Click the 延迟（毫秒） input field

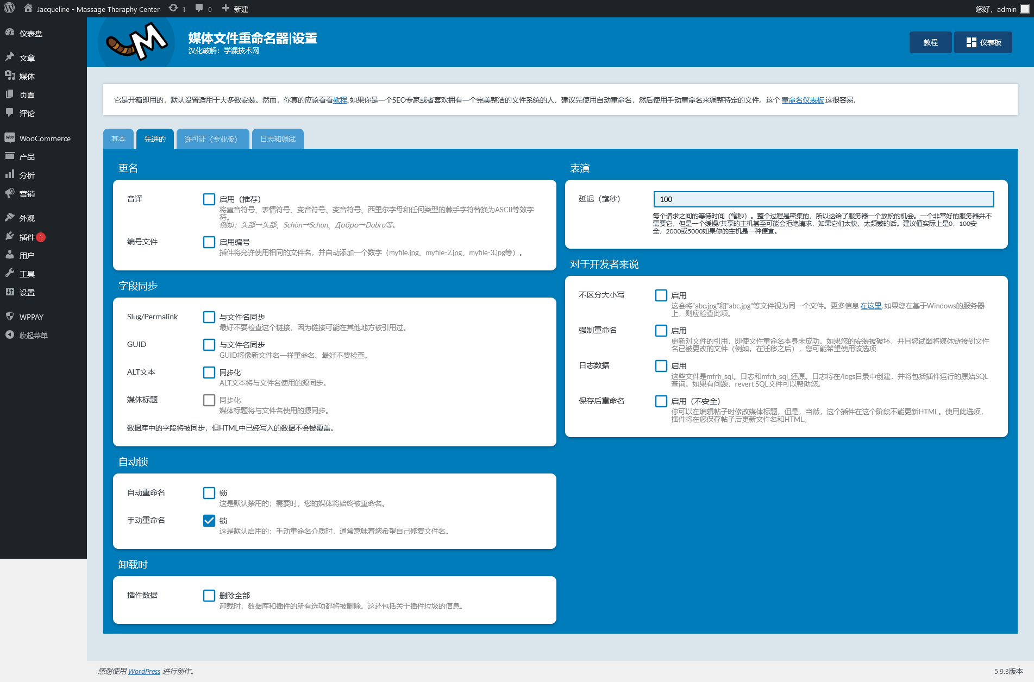823,199
